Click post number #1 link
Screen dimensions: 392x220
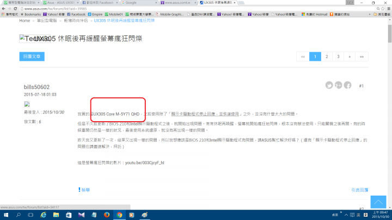(362, 86)
